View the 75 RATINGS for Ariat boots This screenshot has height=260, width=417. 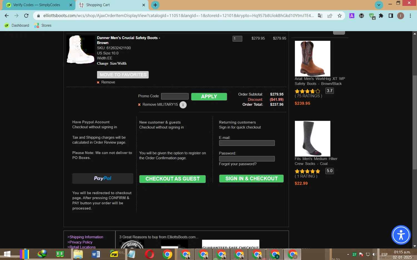click(308, 96)
